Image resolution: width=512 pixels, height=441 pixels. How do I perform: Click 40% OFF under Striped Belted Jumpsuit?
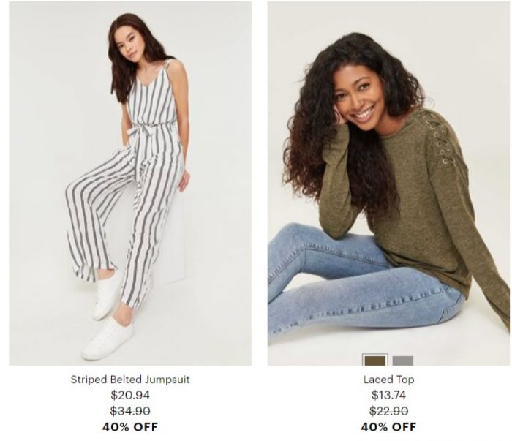pyautogui.click(x=130, y=427)
